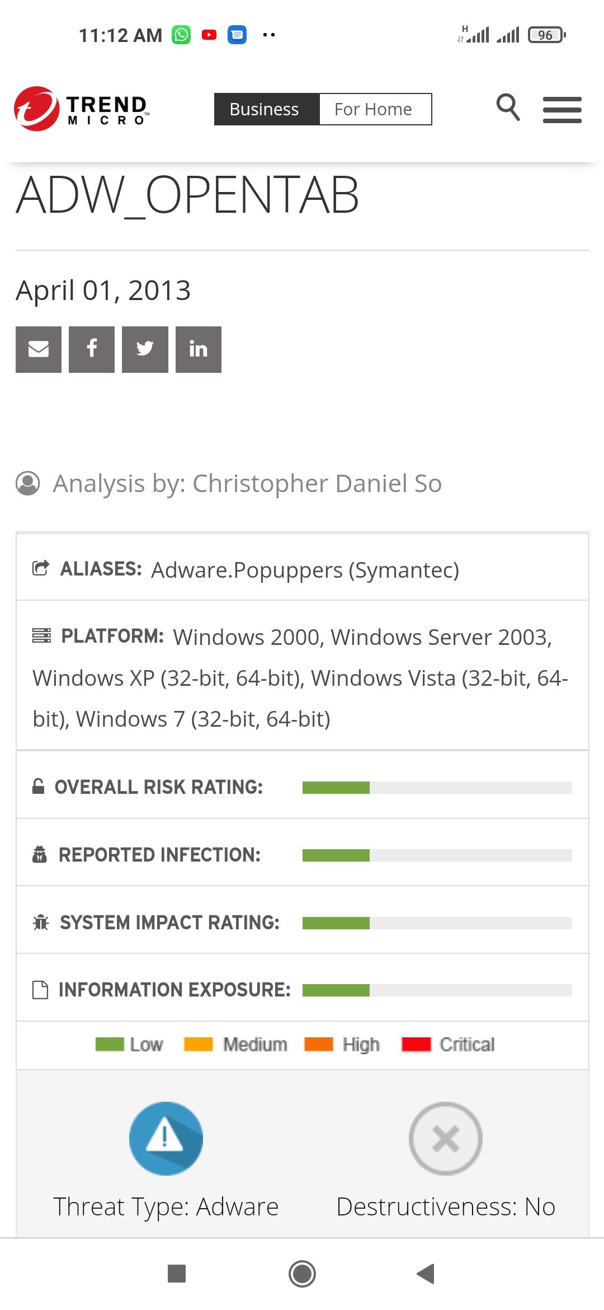Switch to the Business tab
The height and width of the screenshot is (1310, 604).
point(264,109)
